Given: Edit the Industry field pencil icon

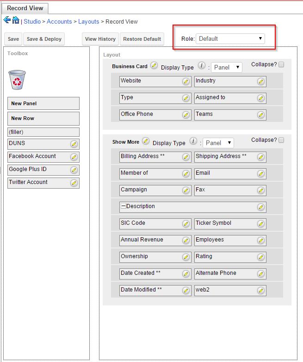Looking at the screenshot, I should 261,82.
